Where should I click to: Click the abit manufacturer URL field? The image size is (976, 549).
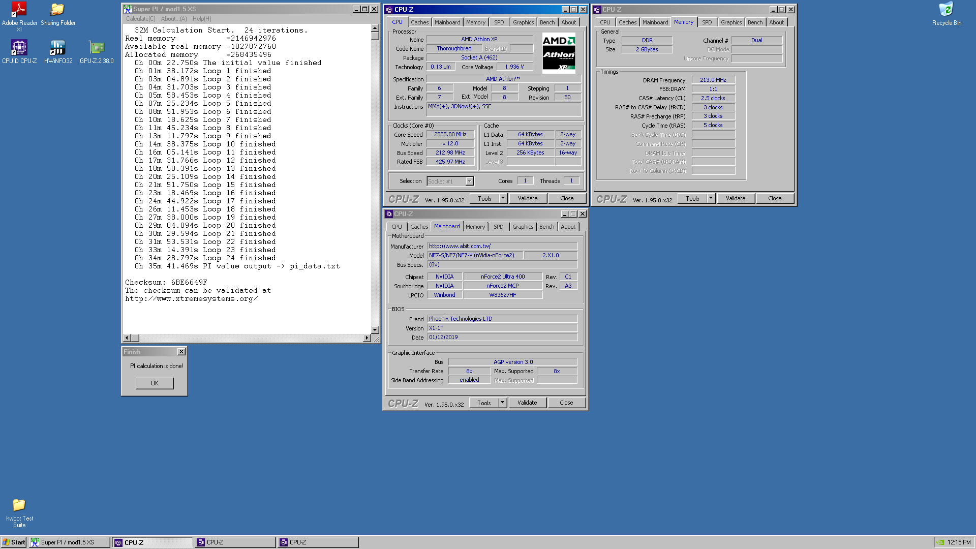(x=502, y=246)
